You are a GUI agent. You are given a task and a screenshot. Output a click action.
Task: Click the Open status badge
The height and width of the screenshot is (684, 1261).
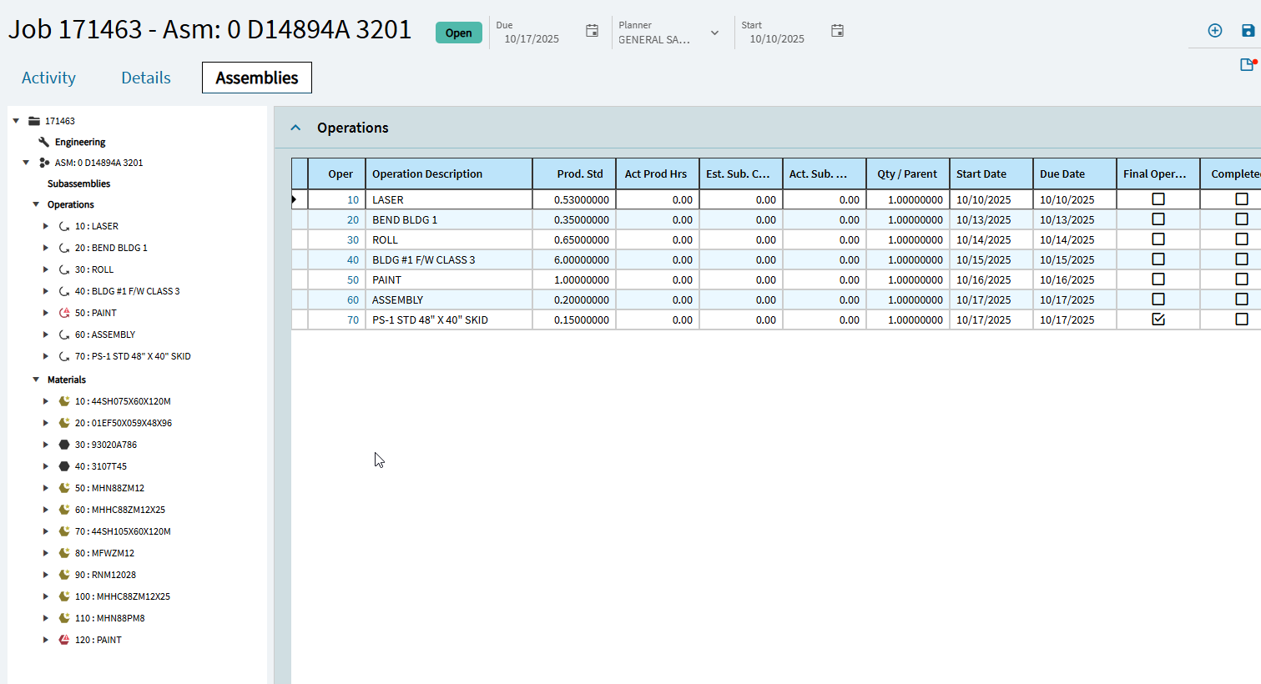pyautogui.click(x=459, y=33)
